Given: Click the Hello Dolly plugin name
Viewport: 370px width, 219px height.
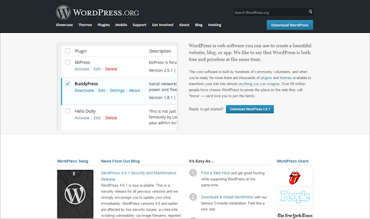Looking at the screenshot, I should click(x=85, y=111).
